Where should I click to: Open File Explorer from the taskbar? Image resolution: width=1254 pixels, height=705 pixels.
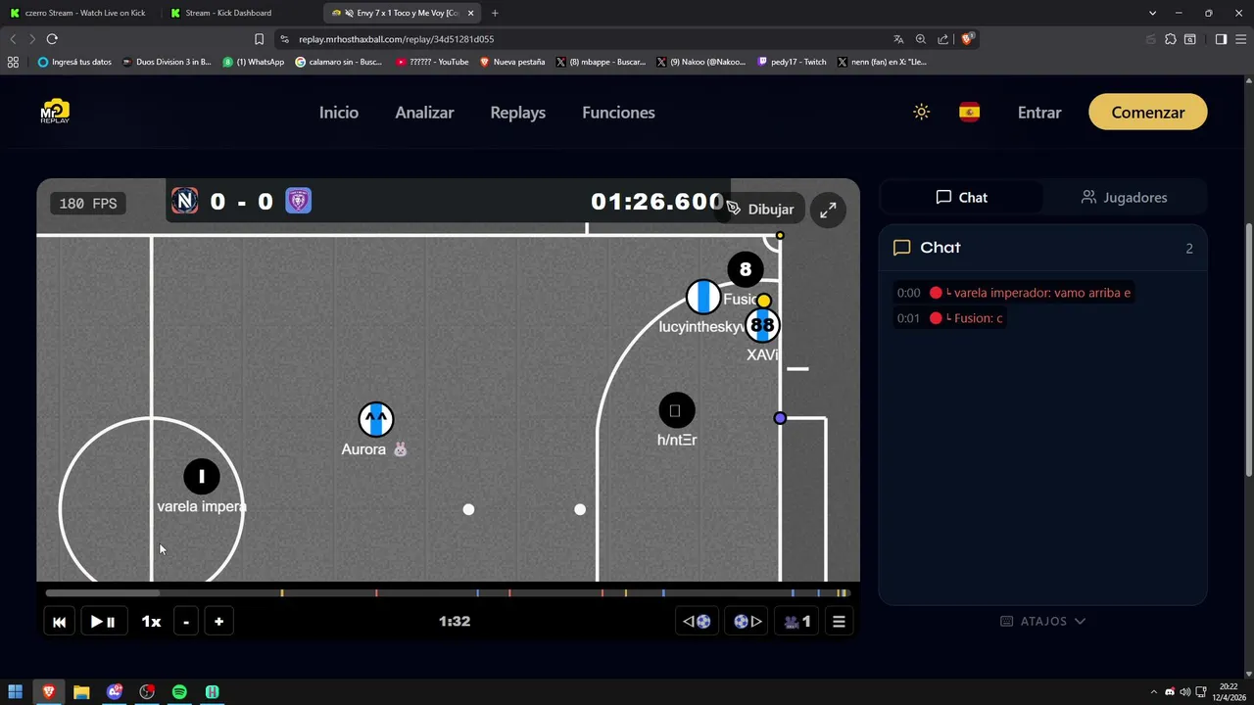coord(81,692)
